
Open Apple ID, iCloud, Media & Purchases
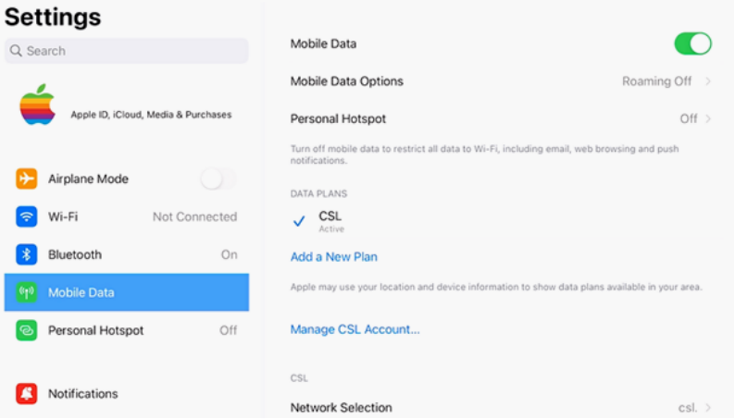[x=151, y=115]
